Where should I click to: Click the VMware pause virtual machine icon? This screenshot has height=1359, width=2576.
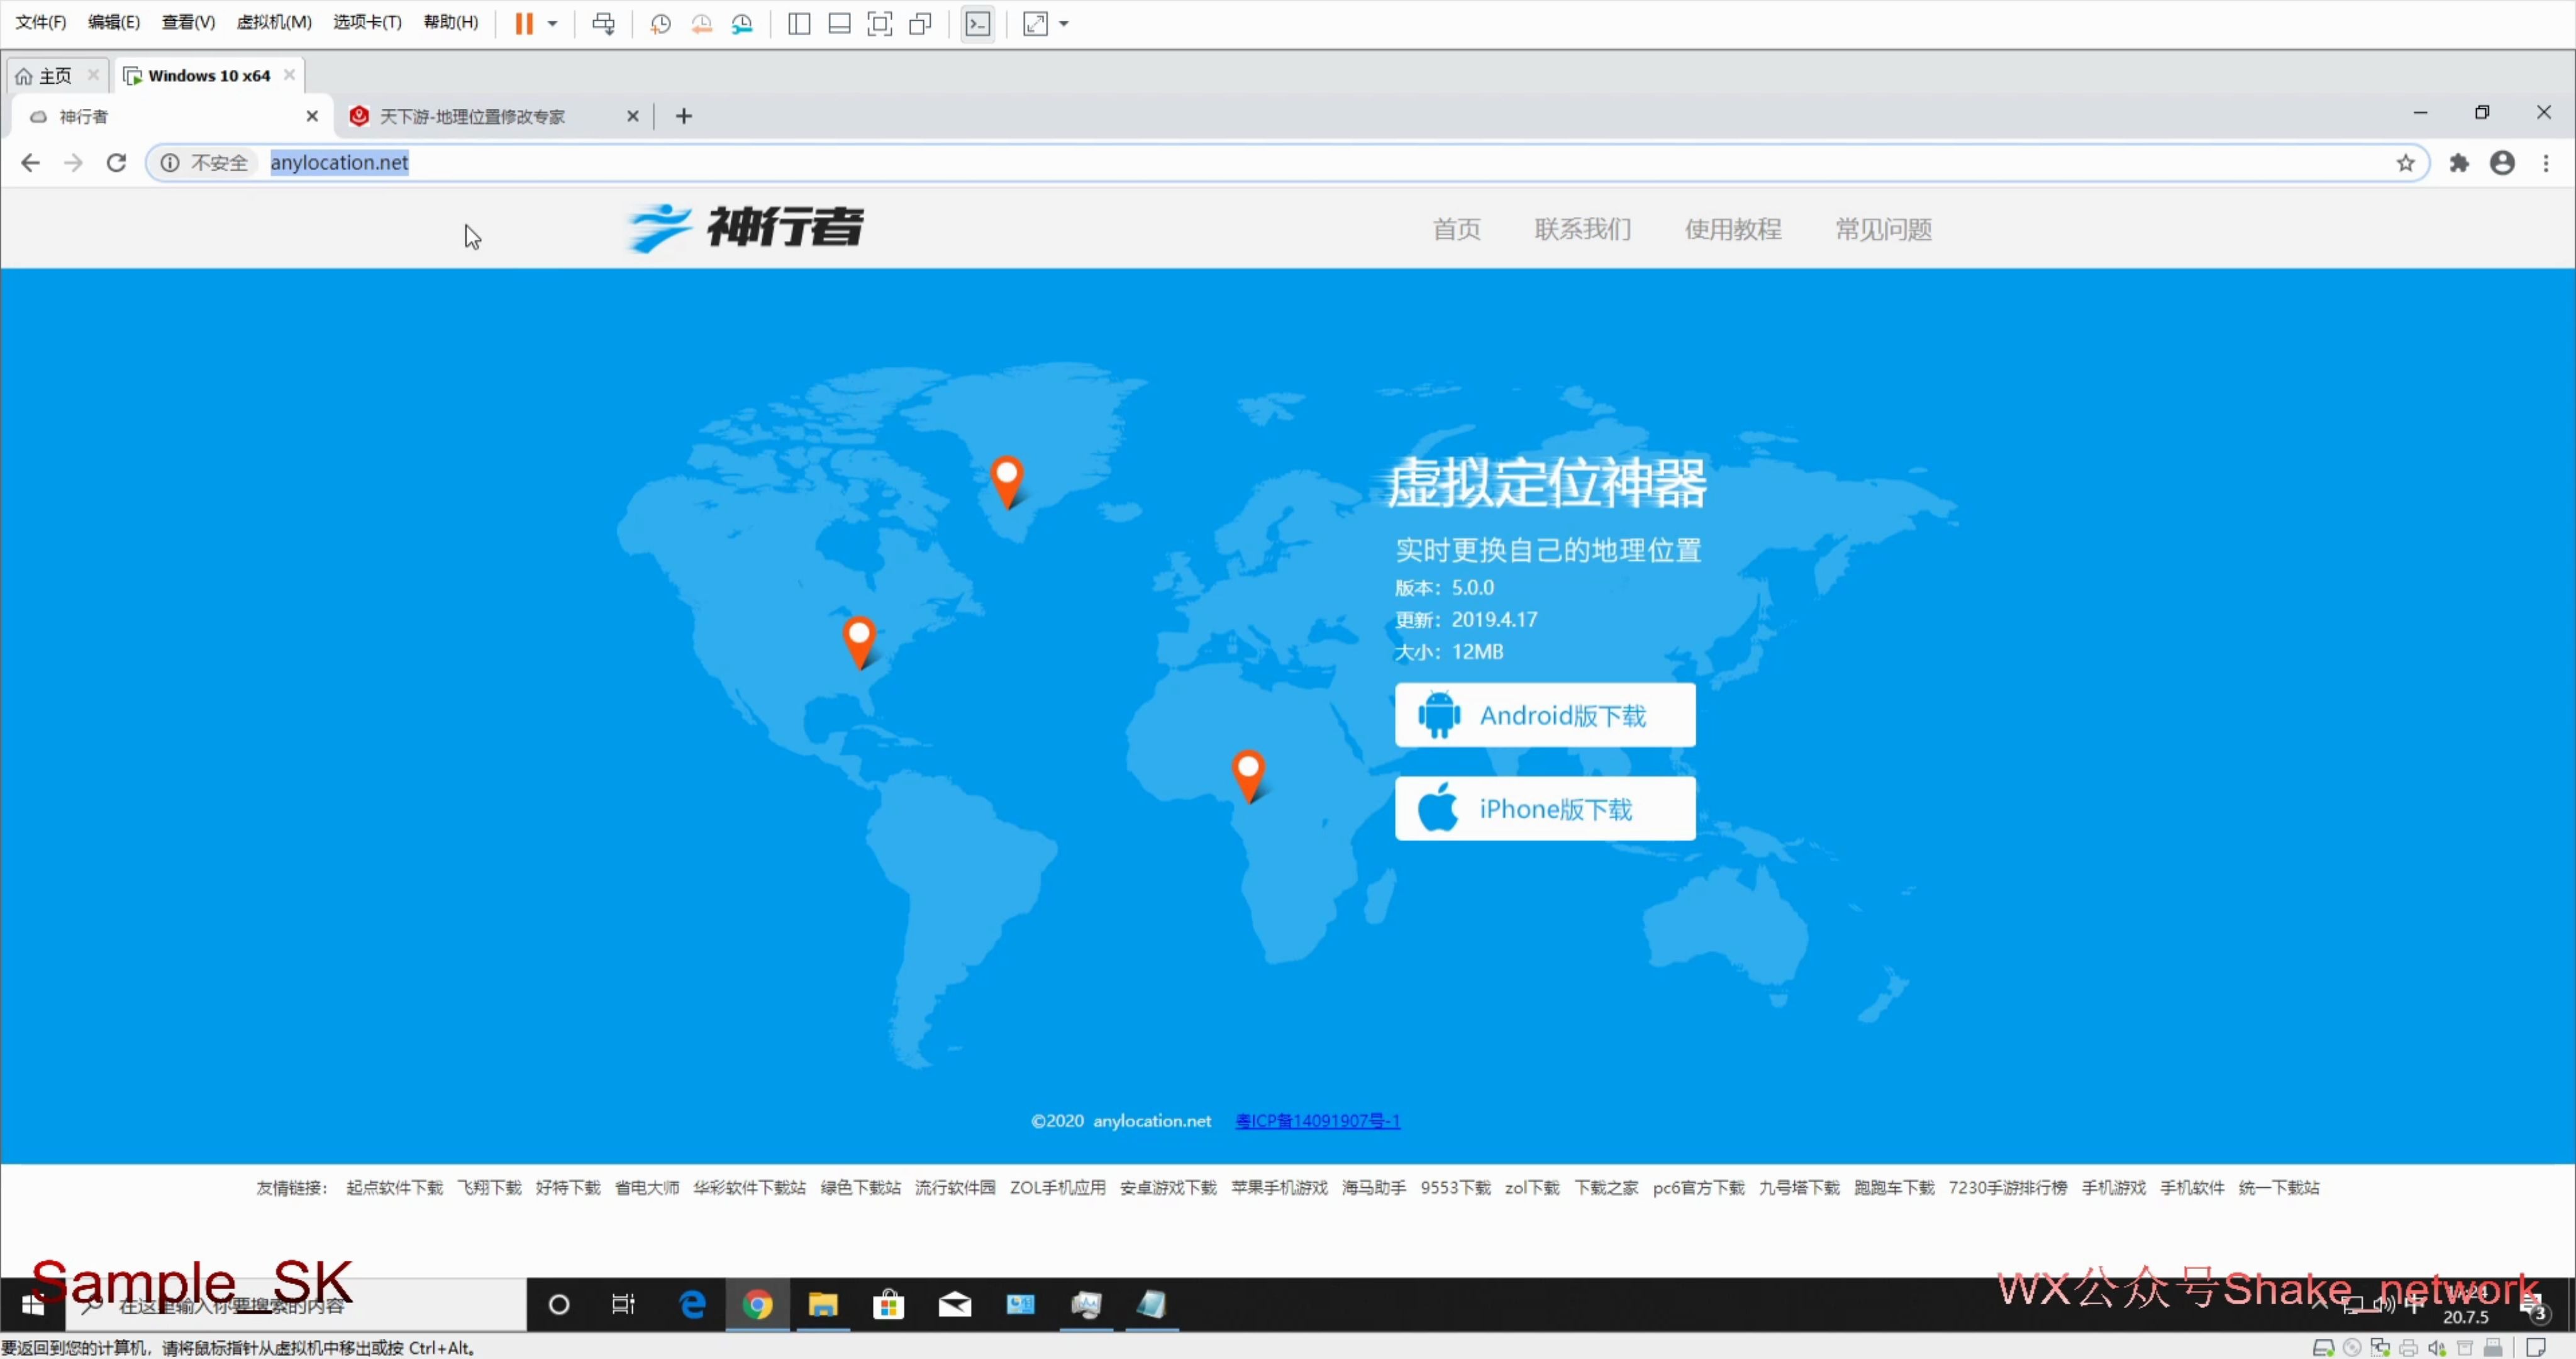click(x=523, y=23)
